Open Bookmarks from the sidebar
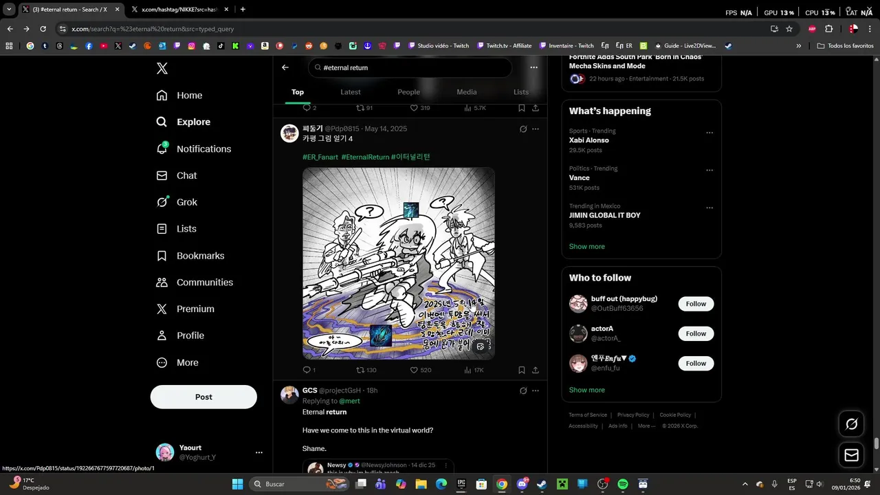 point(190,256)
